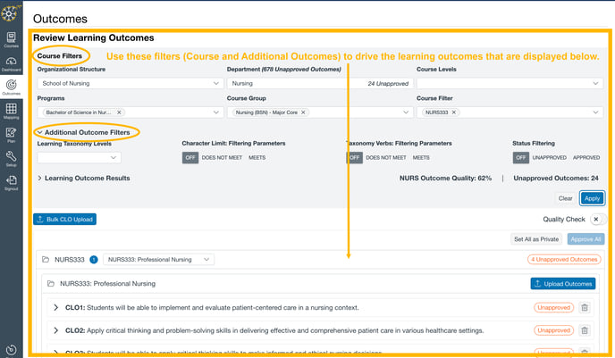Screen dimensions: 615x358
Task: Click the 4 Unapproved Outcomes badge
Action: coord(564,259)
